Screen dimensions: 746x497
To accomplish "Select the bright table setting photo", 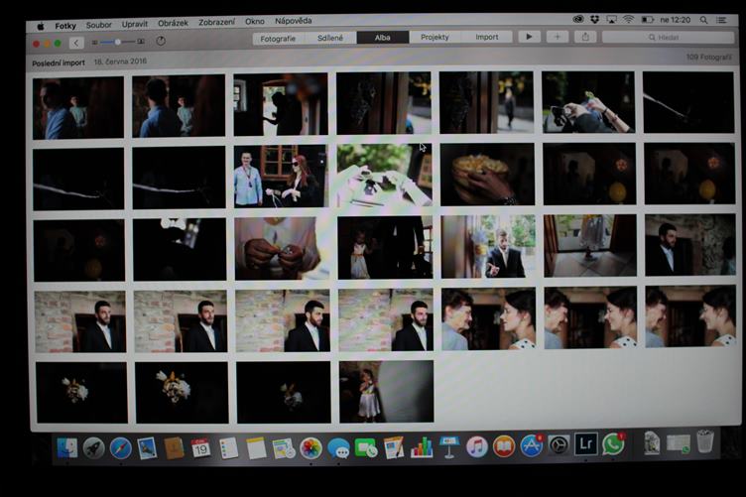I will [385, 175].
